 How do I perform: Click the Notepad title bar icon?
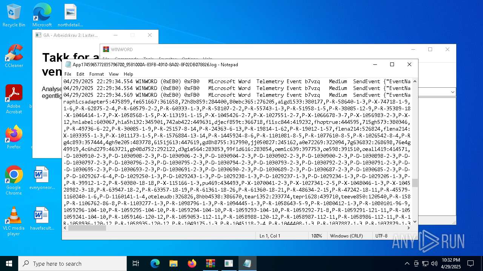(x=68, y=64)
